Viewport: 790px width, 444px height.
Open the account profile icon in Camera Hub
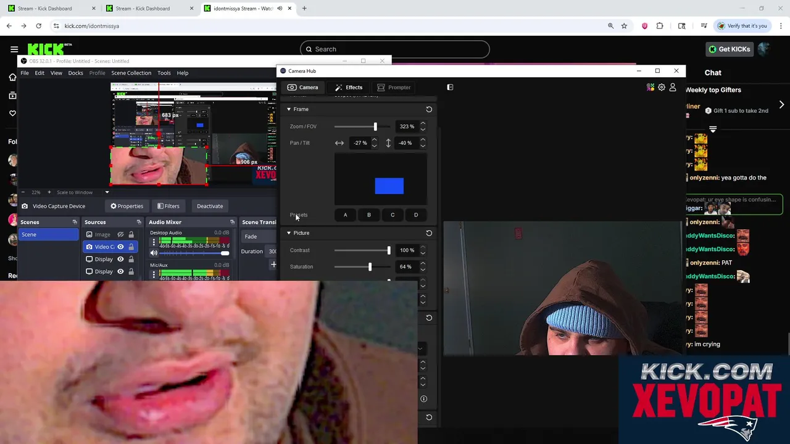[673, 88]
